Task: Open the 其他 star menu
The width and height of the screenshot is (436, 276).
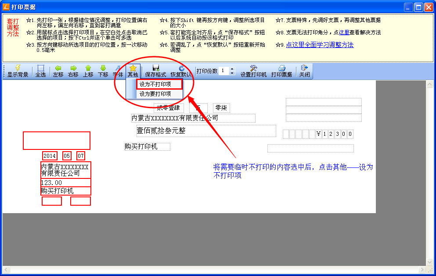Action: pyautogui.click(x=133, y=71)
